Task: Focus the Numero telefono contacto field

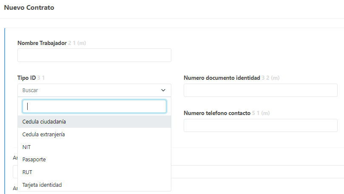Action: (x=260, y=126)
